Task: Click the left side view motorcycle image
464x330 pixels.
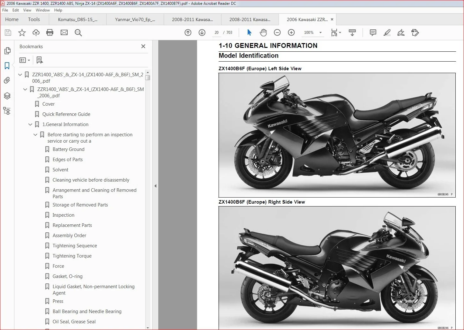Action: click(337, 135)
